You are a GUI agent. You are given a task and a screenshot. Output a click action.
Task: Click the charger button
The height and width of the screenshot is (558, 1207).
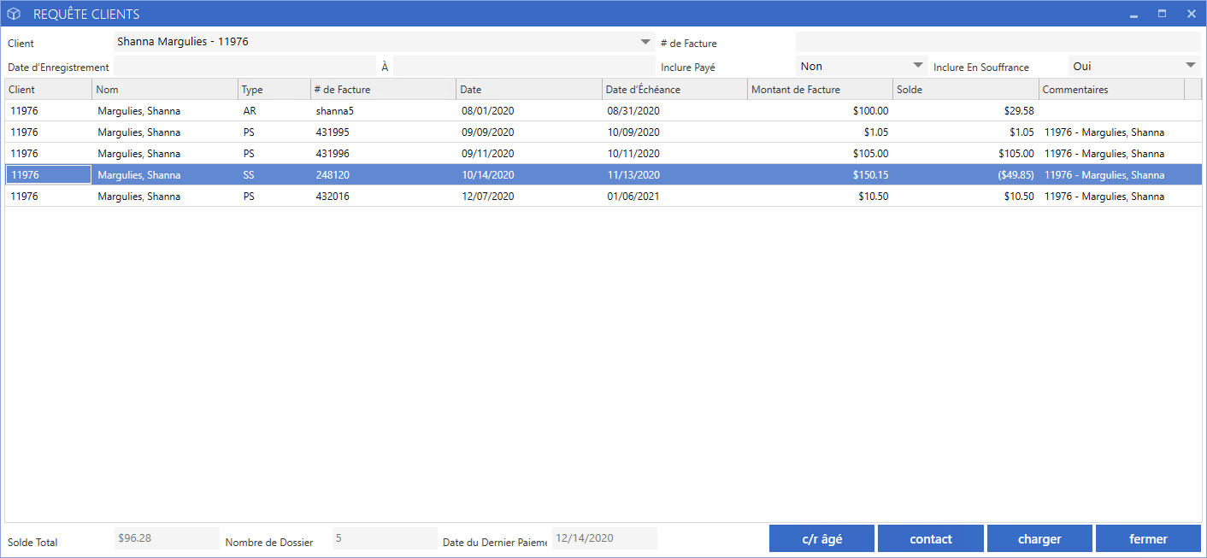[x=1039, y=538]
